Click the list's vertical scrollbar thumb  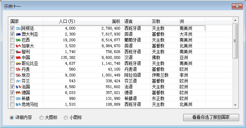235,41
